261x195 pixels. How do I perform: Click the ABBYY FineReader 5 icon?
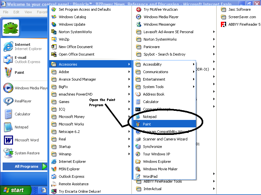click(x=223, y=24)
